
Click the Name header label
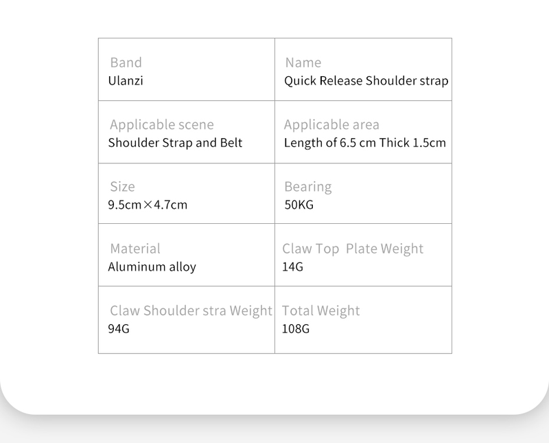pyautogui.click(x=303, y=63)
